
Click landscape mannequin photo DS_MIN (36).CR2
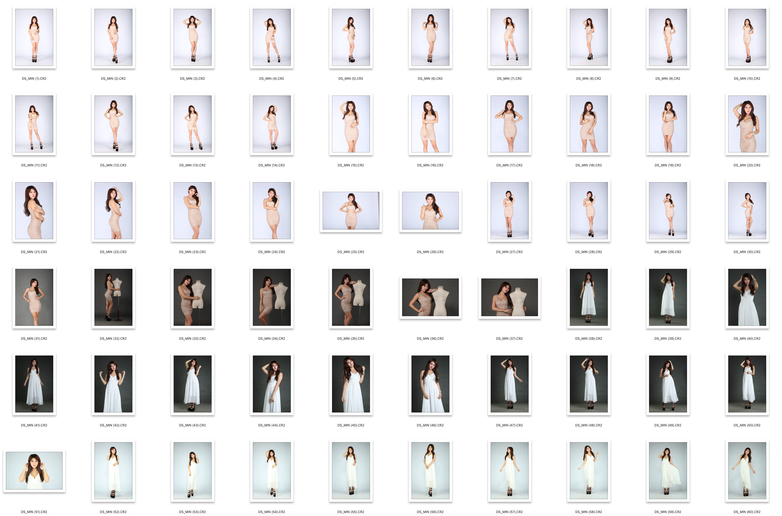430,297
